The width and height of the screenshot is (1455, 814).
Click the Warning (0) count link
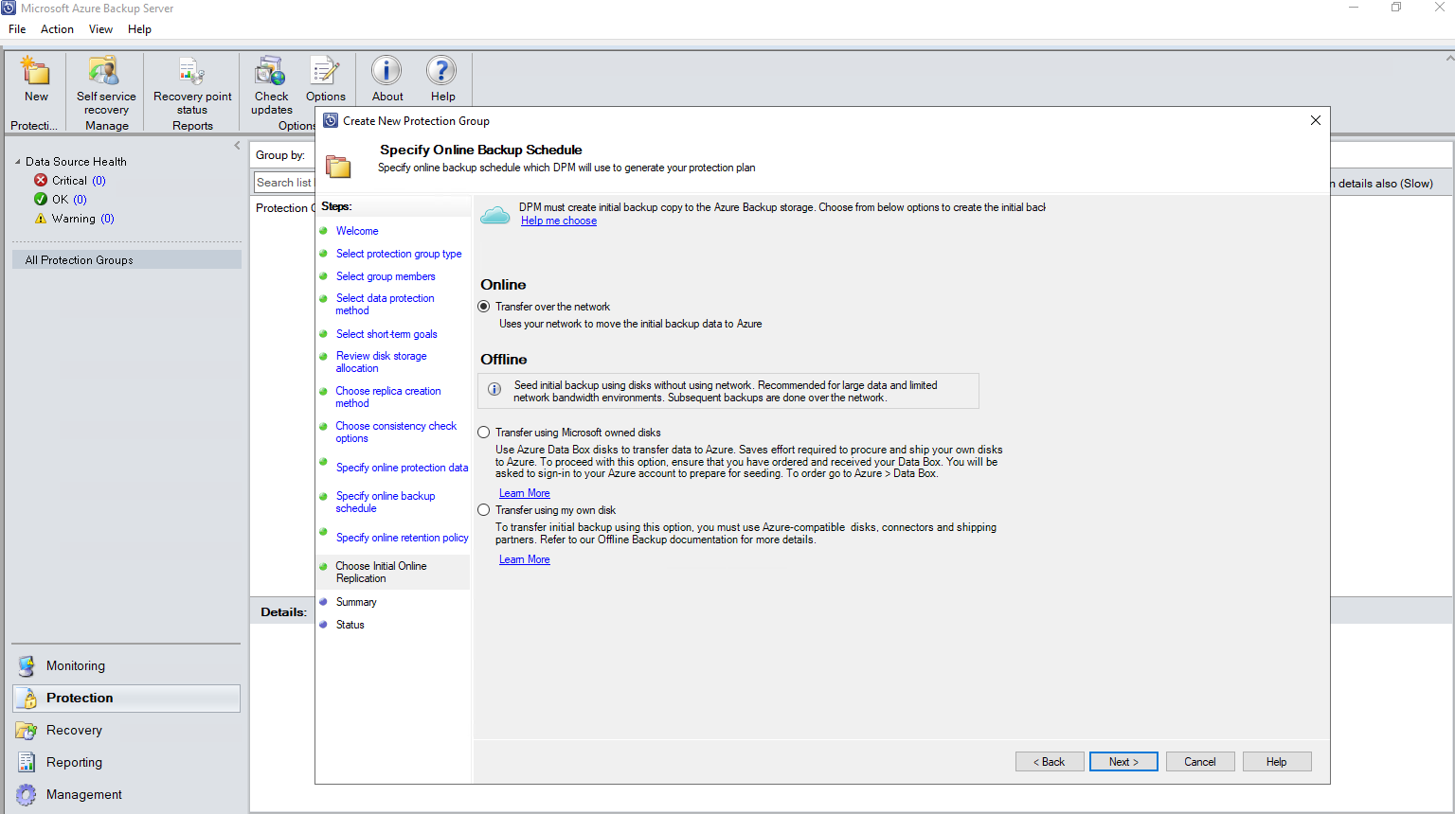107,218
